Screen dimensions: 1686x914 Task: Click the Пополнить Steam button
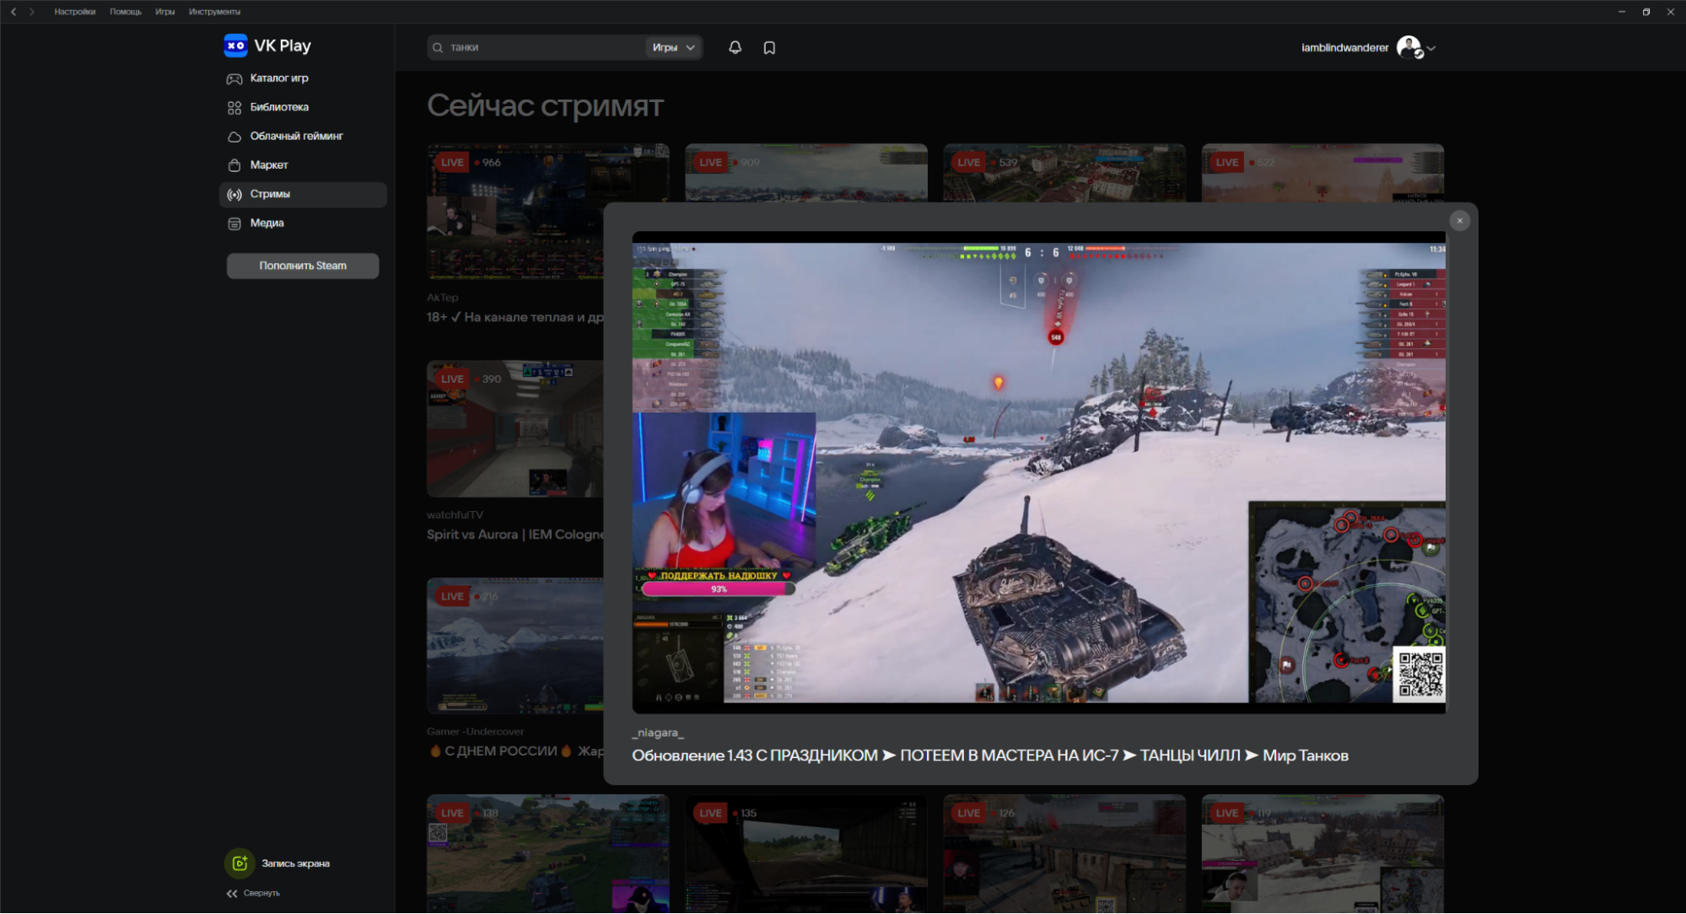click(x=303, y=266)
